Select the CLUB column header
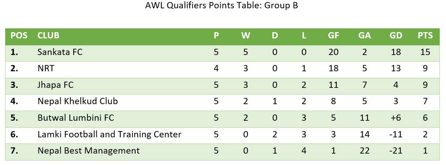 pos(48,36)
